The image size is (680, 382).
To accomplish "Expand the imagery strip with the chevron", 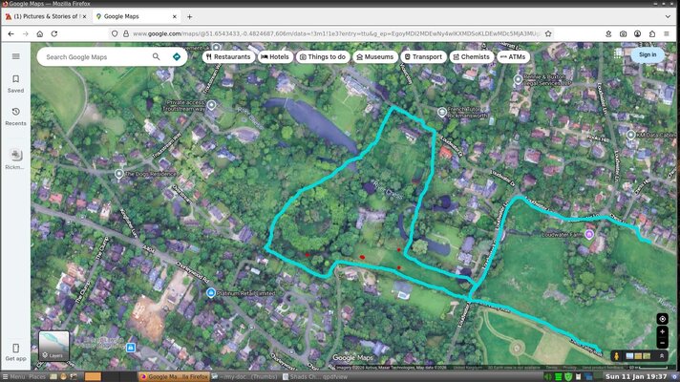I will (662, 356).
